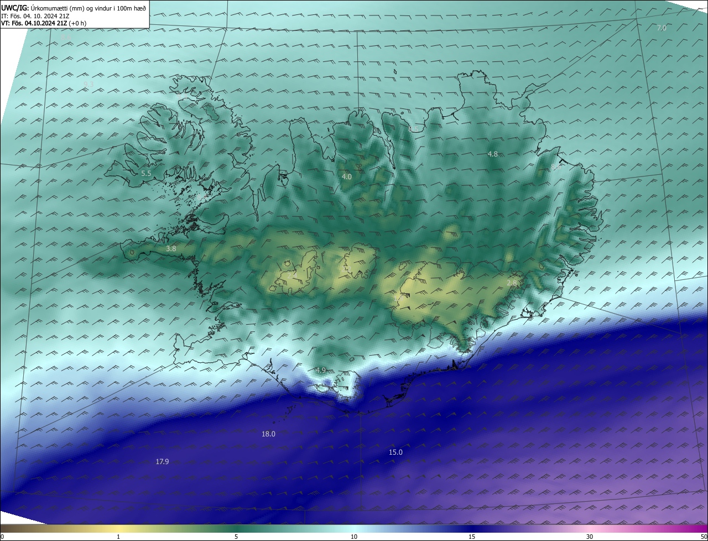Screen dimensions: 708x541
Task: Click the 50 tick on the color scale
Action: (x=704, y=537)
